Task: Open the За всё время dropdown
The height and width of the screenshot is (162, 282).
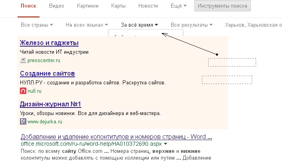Action: (139, 25)
